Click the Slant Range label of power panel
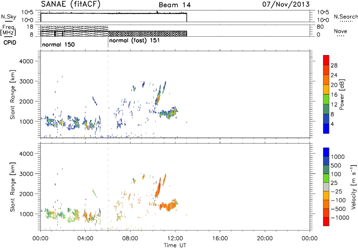 click(13, 94)
